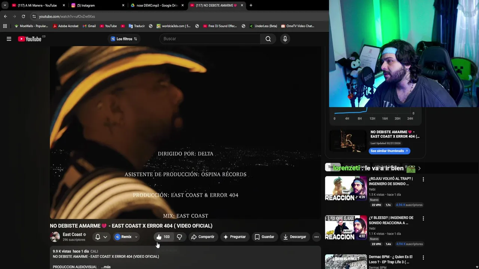Open the UnderLess (Beta) bookmark
This screenshot has height=269, width=479.
coord(263,26)
